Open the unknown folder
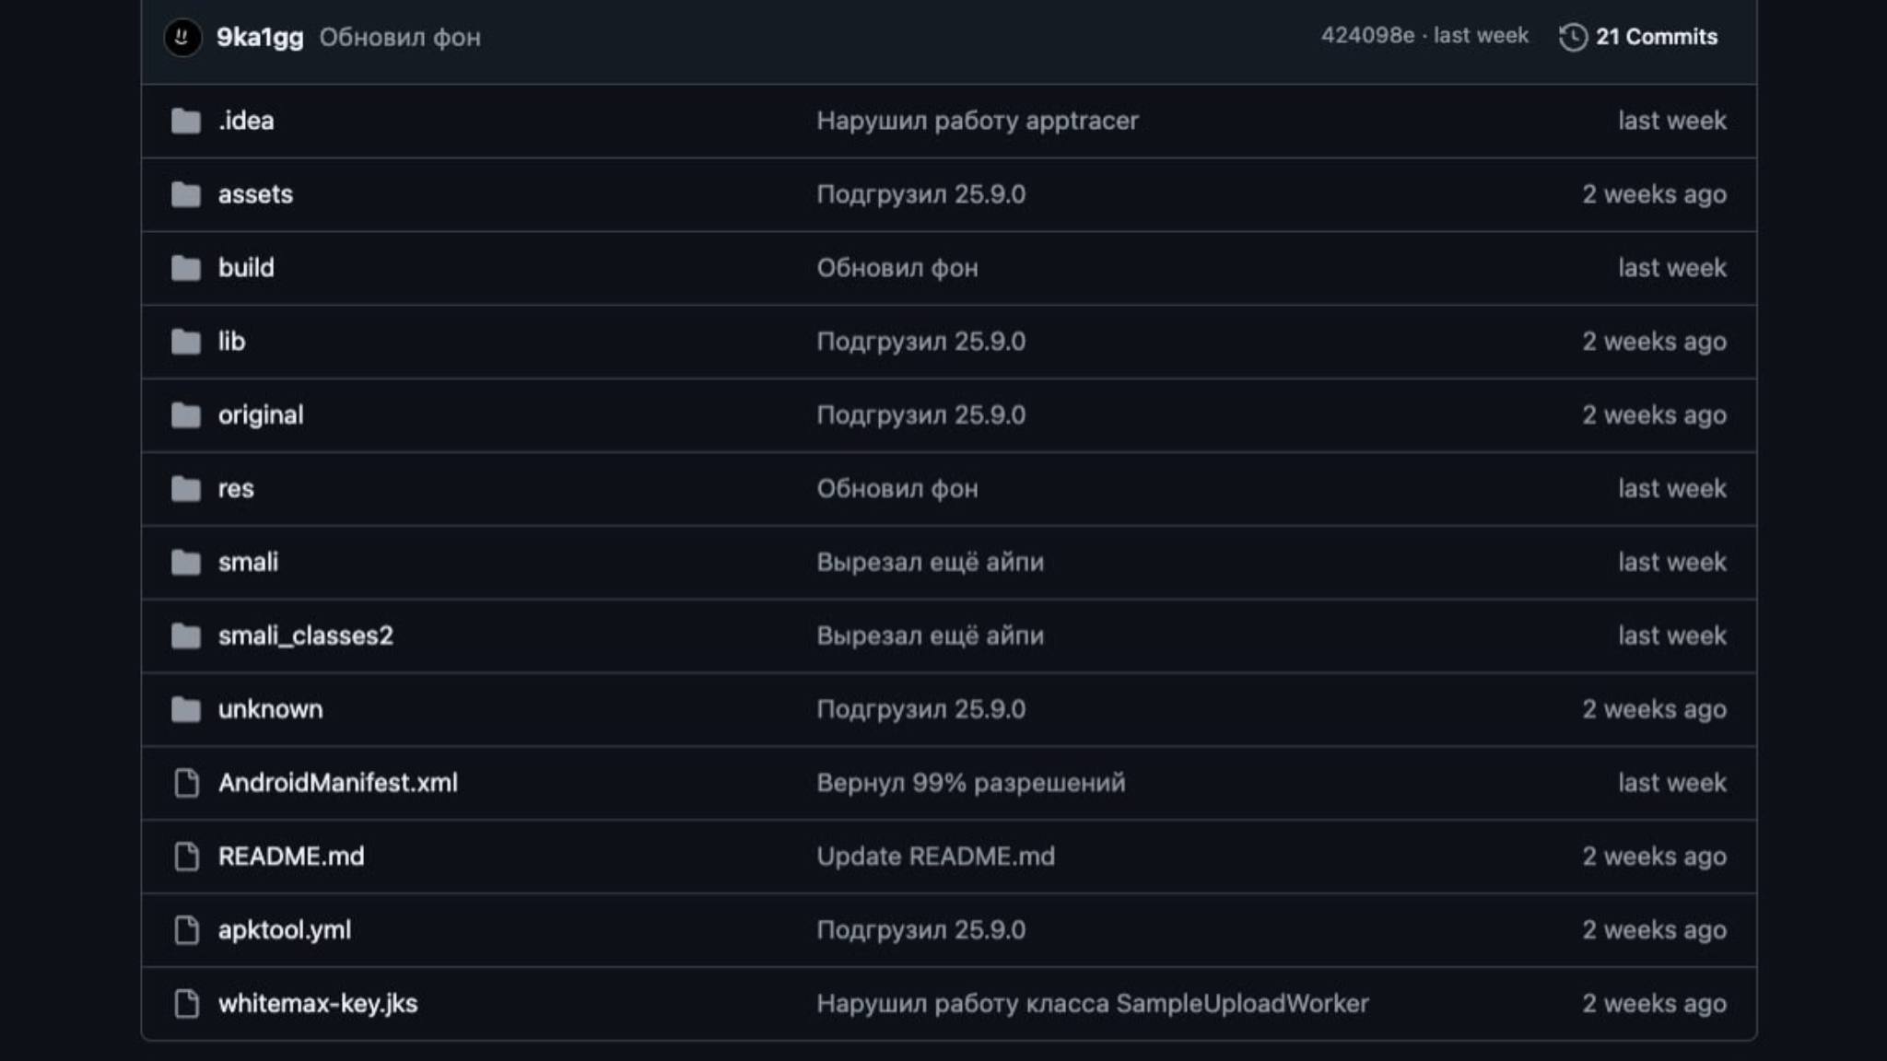The height and width of the screenshot is (1061, 1887). tap(271, 709)
